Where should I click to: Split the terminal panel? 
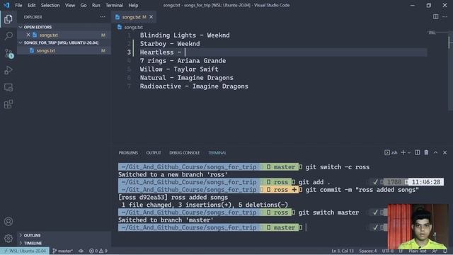tap(417, 153)
